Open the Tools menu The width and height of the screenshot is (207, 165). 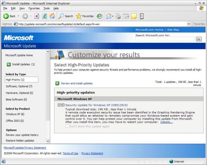(x=47, y=8)
